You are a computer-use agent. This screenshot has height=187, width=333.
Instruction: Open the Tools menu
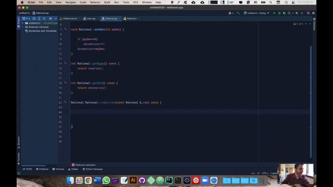click(126, 2)
